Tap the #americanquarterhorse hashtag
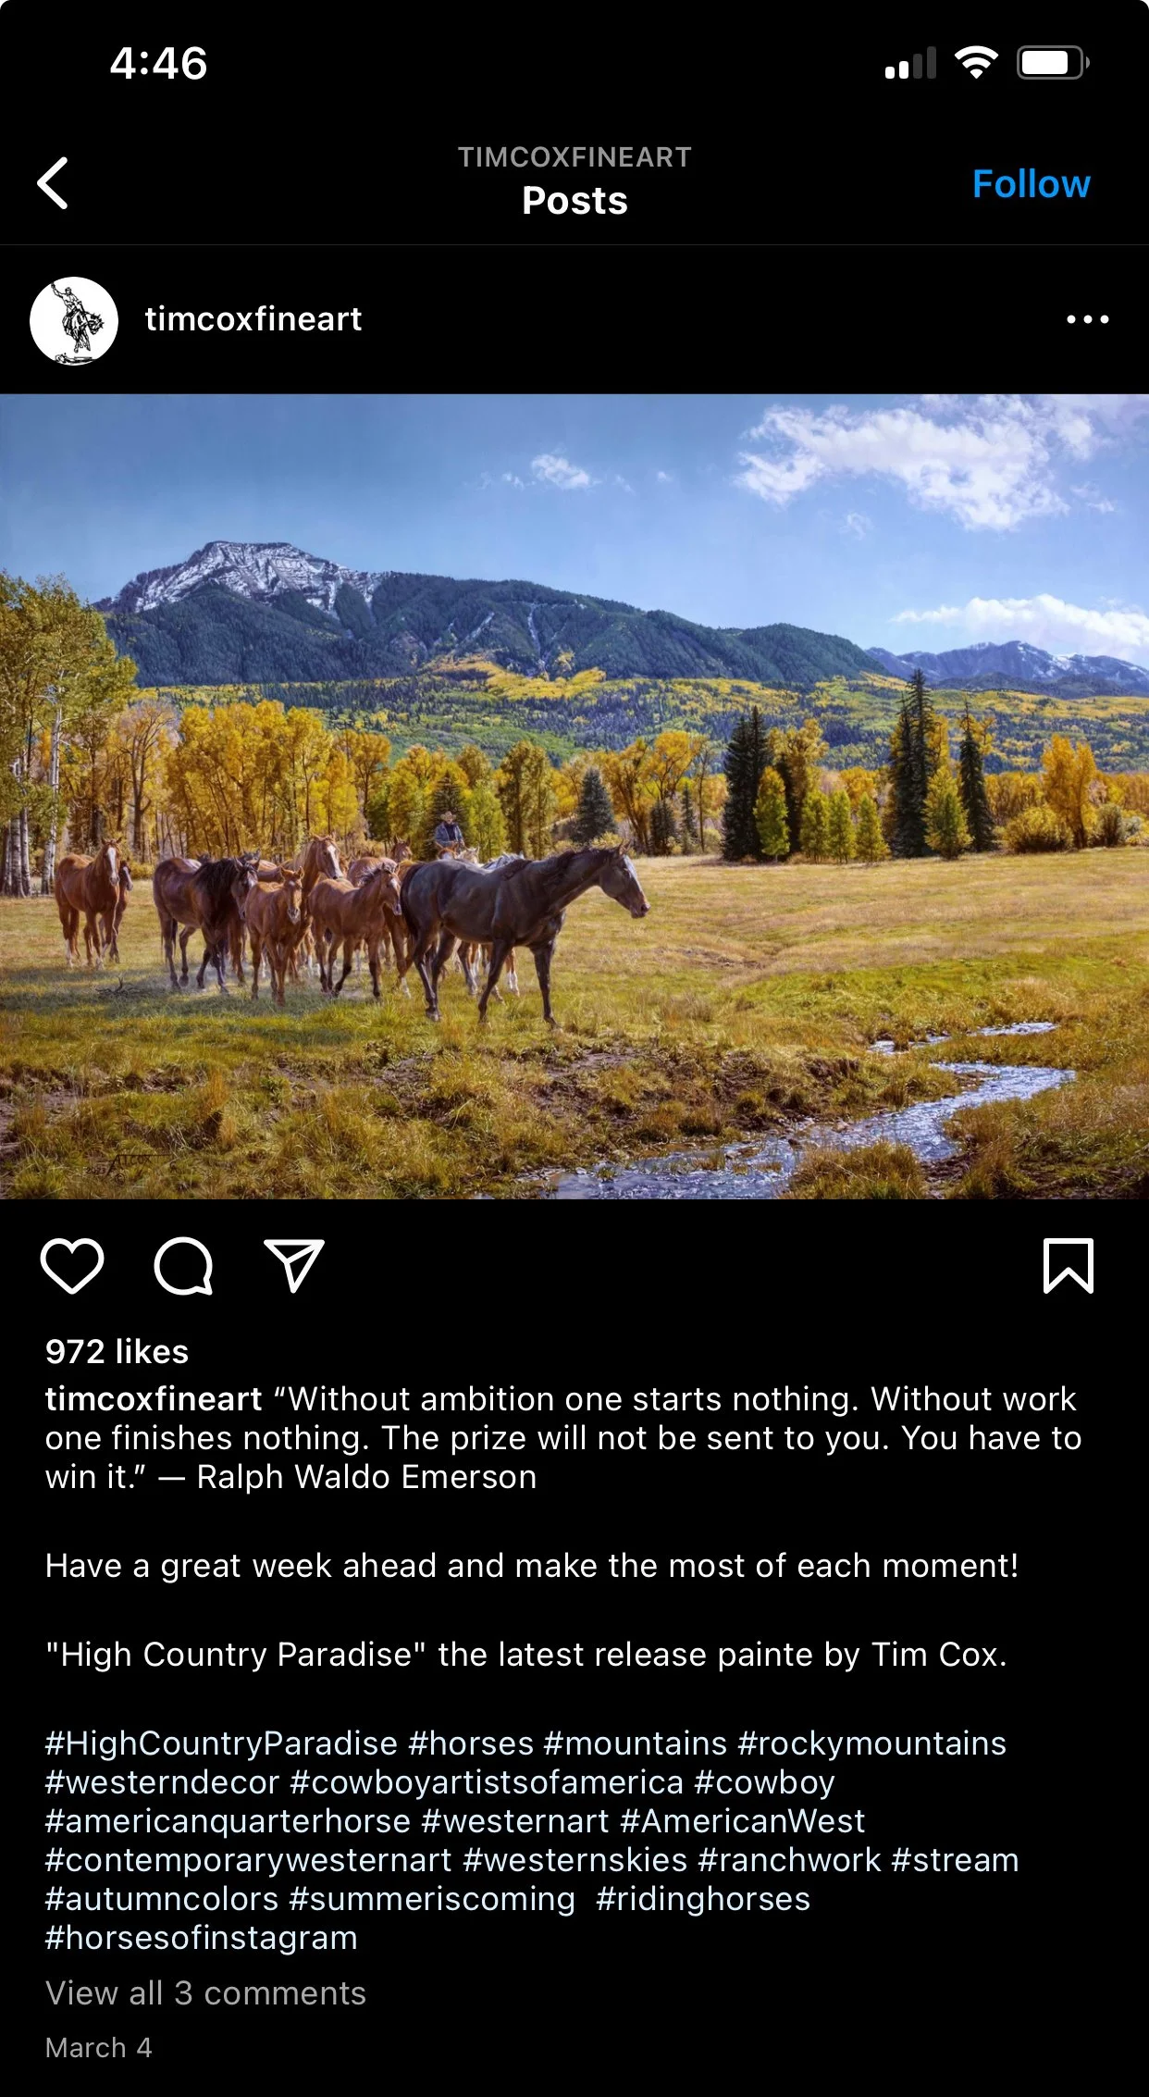The height and width of the screenshot is (2097, 1149). coord(228,1820)
